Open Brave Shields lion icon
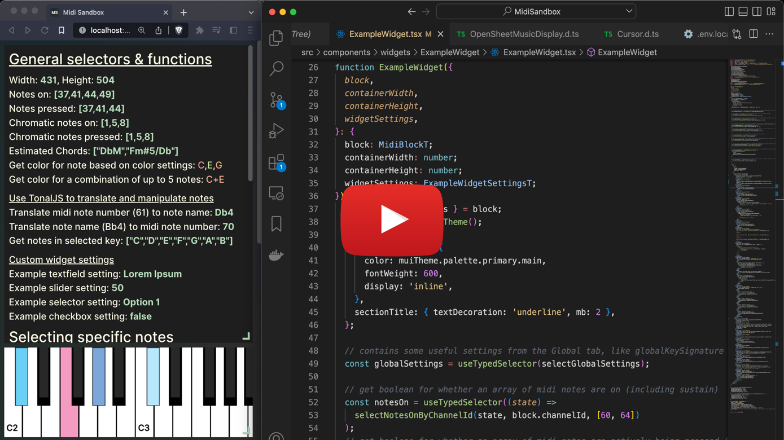 click(x=179, y=30)
